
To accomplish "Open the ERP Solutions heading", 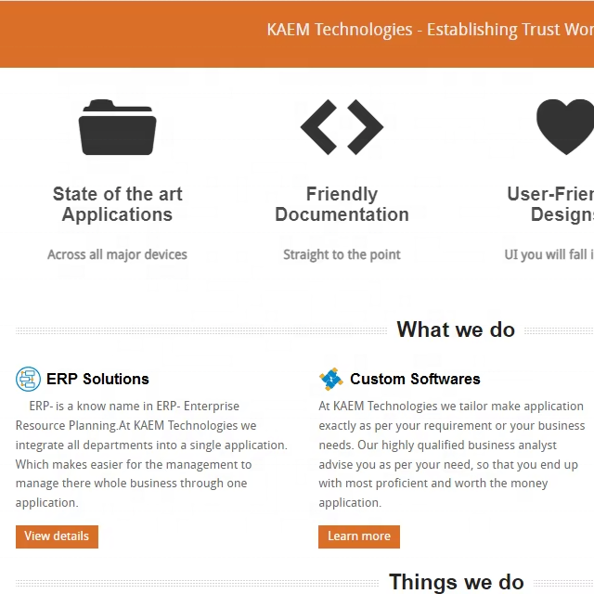I will [x=97, y=379].
